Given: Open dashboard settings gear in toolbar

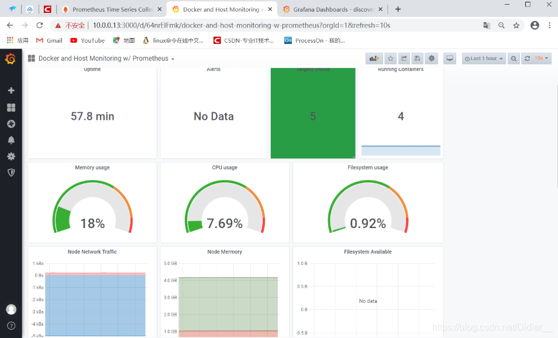Looking at the screenshot, I should [431, 58].
